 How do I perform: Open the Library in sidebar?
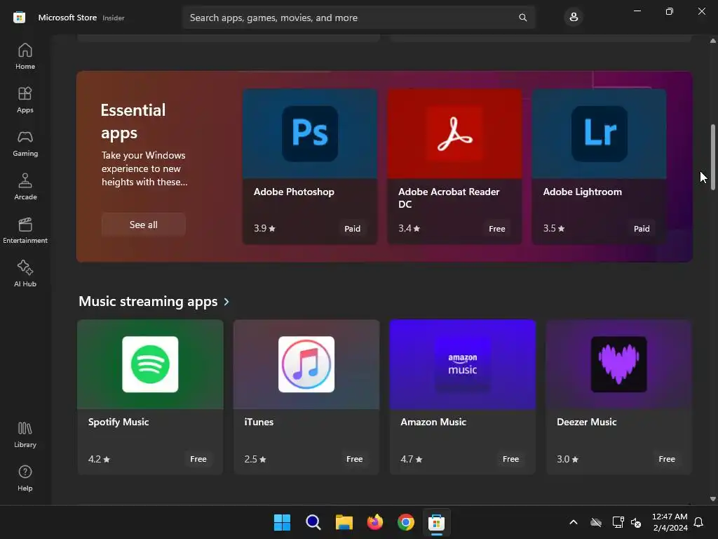(x=25, y=434)
